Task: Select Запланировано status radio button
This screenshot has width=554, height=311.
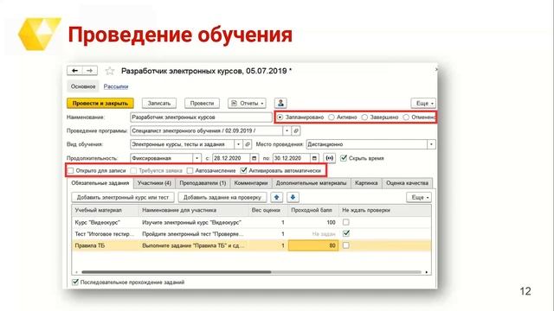Action: (x=280, y=117)
